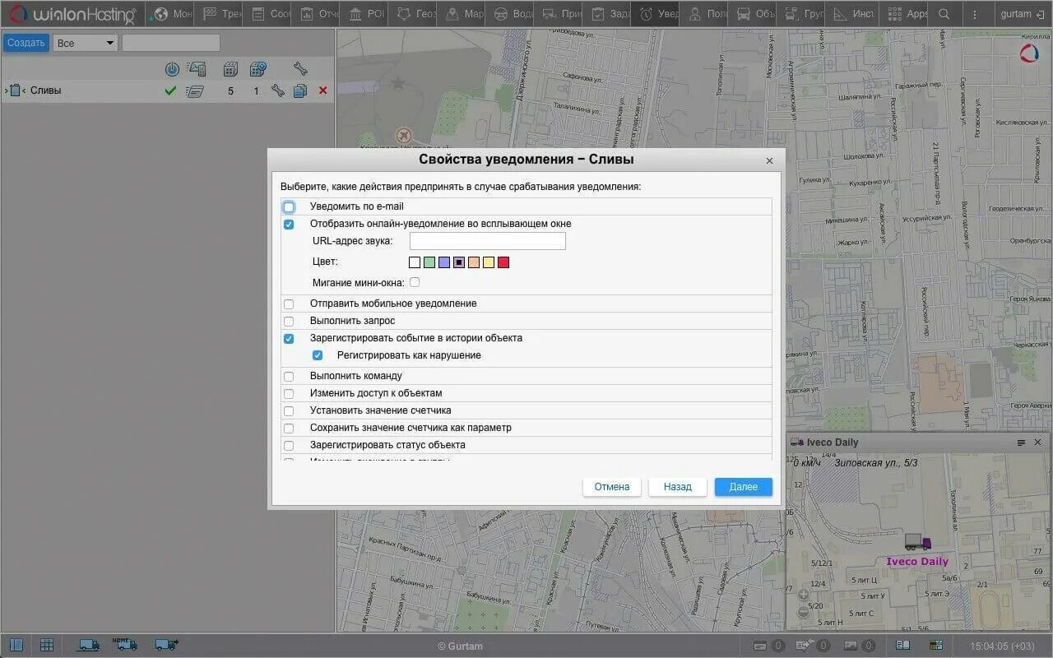Click the URL-адрес звука input field
Image resolution: width=1053 pixels, height=658 pixels.
tap(488, 241)
